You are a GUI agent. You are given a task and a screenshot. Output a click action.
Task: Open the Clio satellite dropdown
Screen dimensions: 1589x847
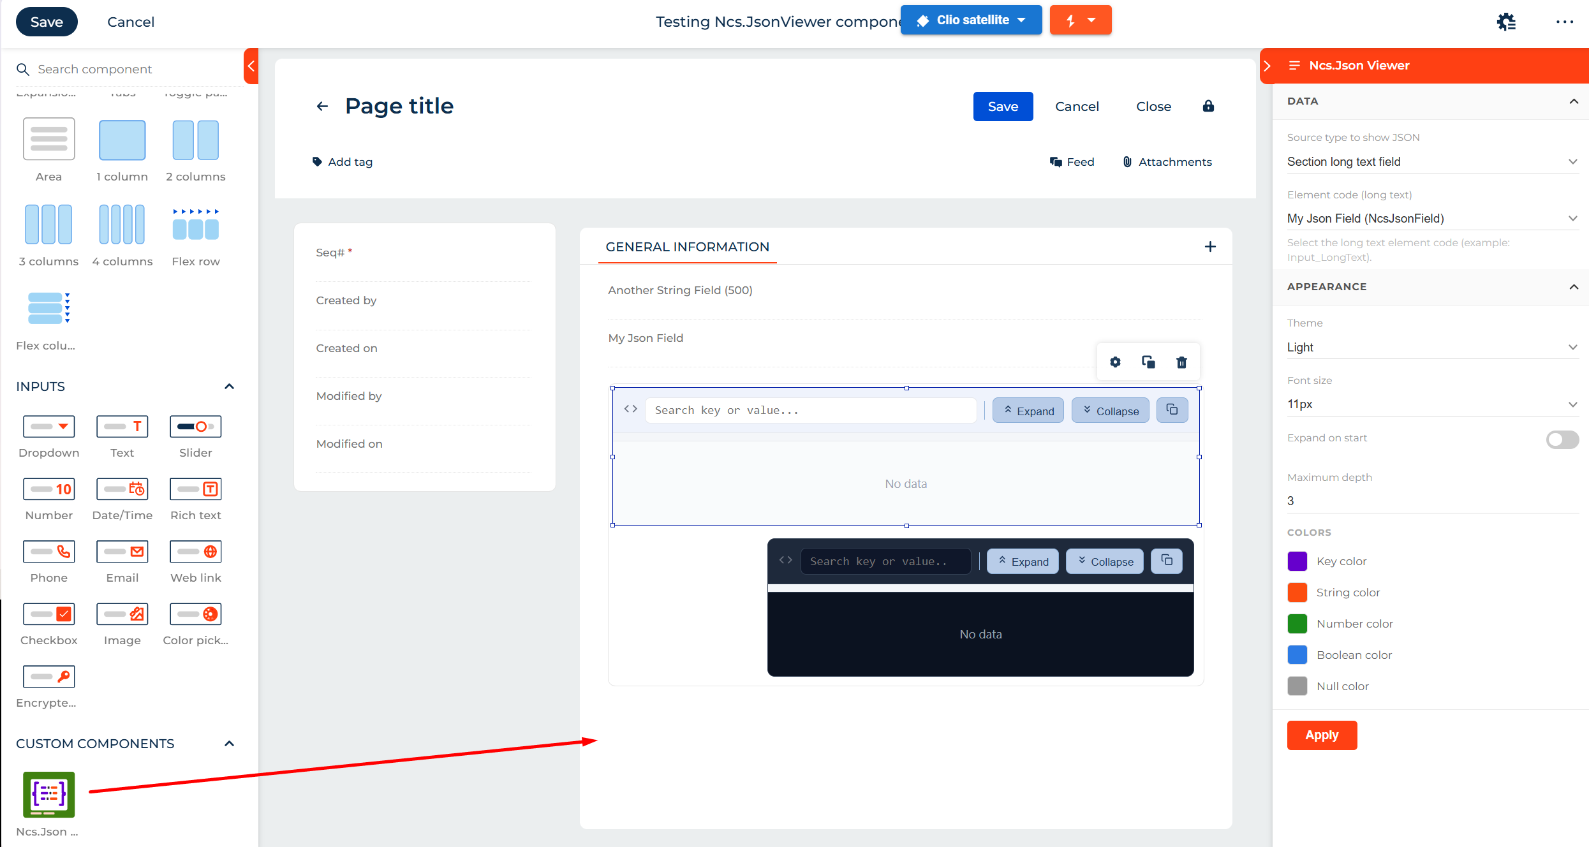tap(971, 20)
